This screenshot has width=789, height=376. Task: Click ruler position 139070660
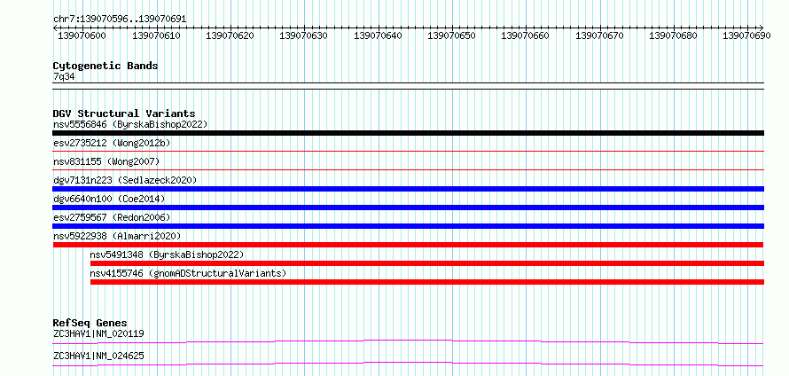tap(526, 35)
